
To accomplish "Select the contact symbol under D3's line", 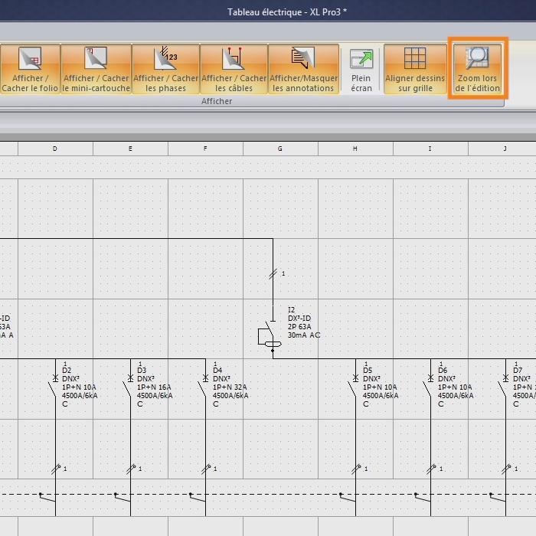I will [123, 498].
